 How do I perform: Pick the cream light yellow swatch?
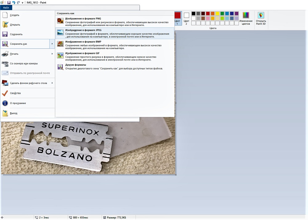pos(217,18)
